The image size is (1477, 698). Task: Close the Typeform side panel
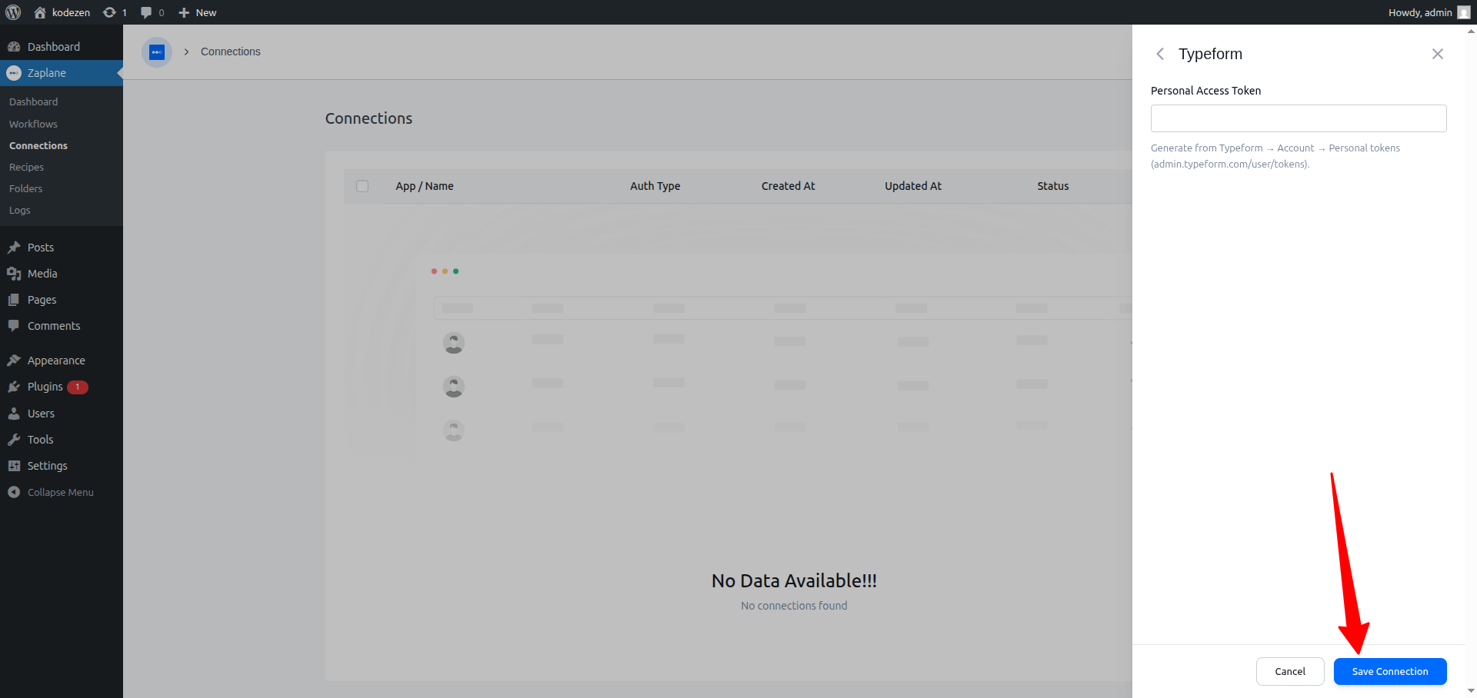1438,54
